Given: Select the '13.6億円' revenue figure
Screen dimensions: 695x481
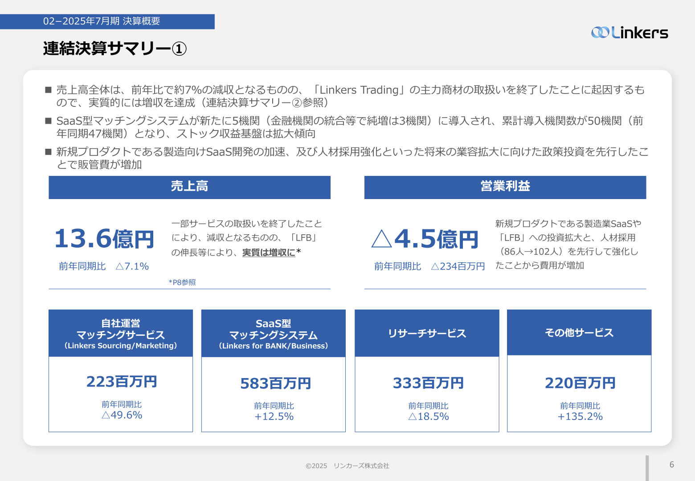Looking at the screenshot, I should [104, 239].
